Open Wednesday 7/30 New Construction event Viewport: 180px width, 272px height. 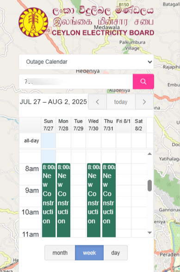coord(93,200)
